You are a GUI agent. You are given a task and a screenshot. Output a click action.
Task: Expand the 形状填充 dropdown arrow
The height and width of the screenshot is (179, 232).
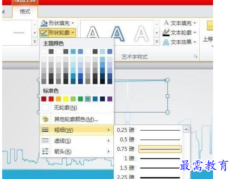point(73,23)
